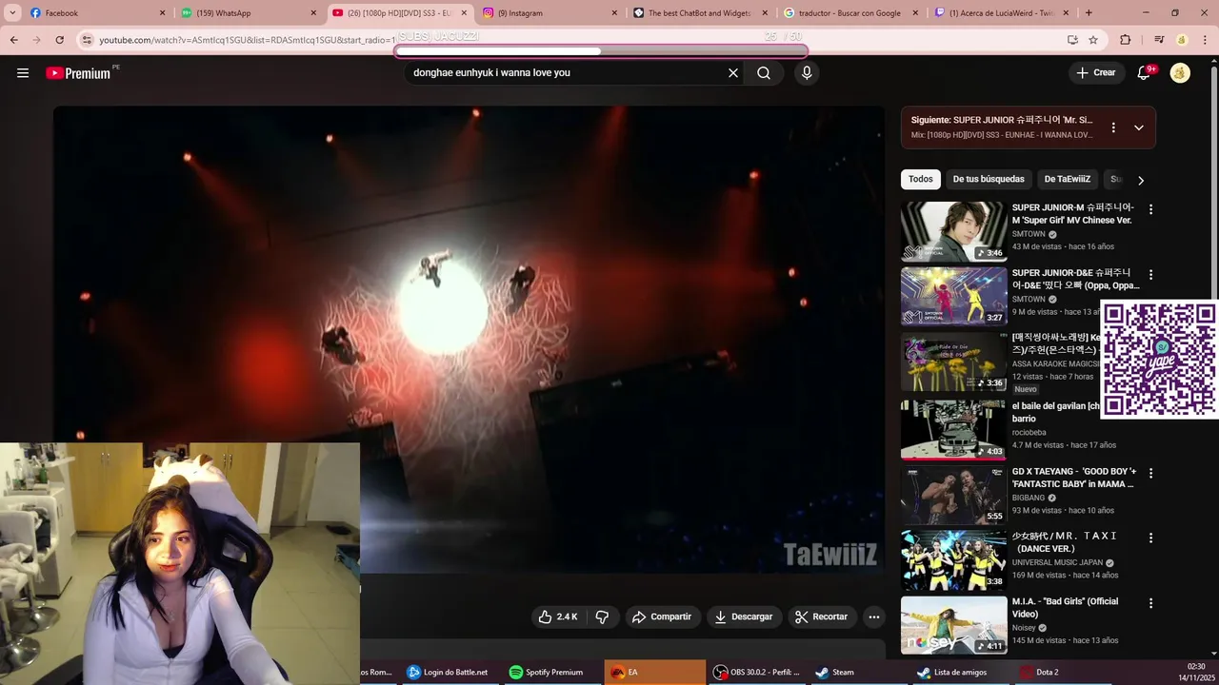The width and height of the screenshot is (1219, 685).
Task: Submit the search with the magnifier button
Action: [764, 73]
